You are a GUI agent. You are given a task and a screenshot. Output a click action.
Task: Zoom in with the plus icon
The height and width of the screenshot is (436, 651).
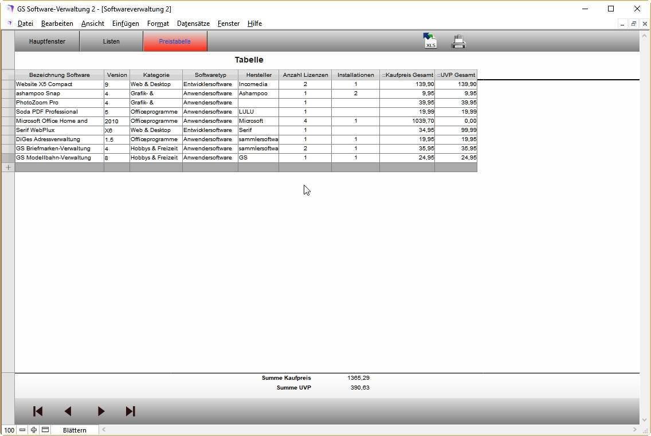point(34,430)
